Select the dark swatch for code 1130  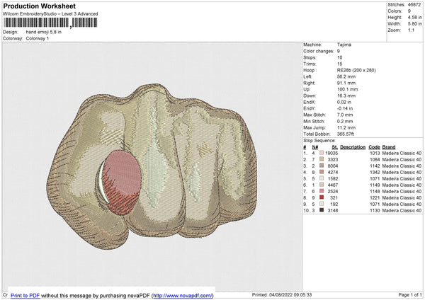click(x=322, y=210)
